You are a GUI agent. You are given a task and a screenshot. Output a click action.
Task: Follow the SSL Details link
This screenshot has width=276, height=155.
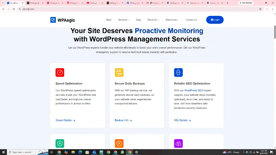tap(183, 120)
